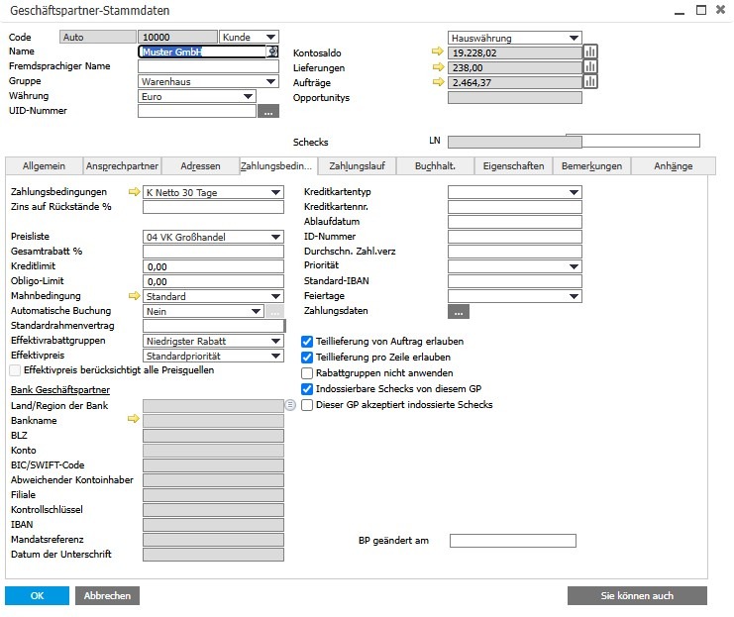Enable Rabattgruppen nicht anwenden checkbox
The image size is (734, 617).
[307, 373]
